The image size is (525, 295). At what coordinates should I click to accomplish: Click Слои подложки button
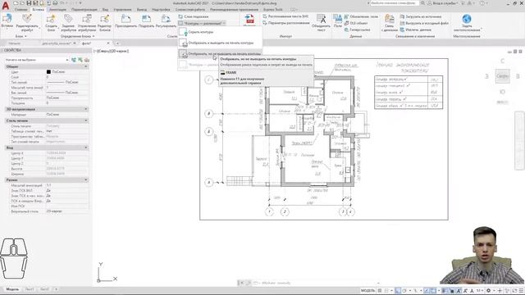(x=194, y=16)
